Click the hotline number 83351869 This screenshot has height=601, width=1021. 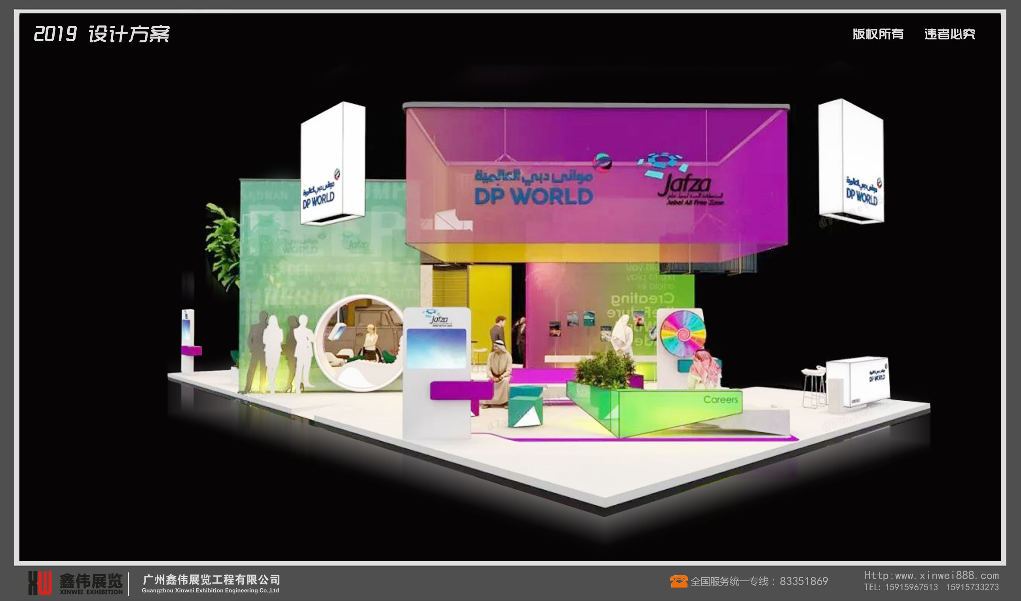click(803, 581)
